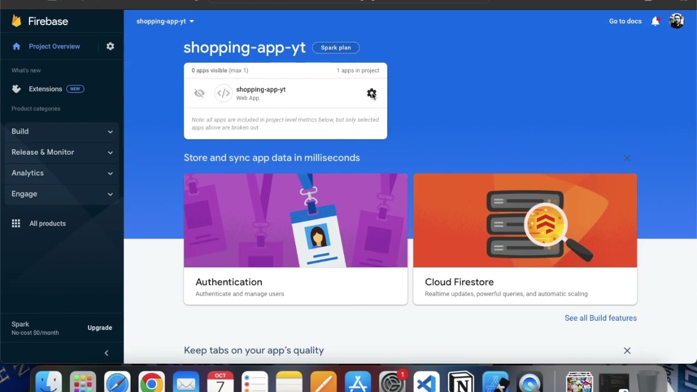697x392 pixels.
Task: Open Notes from the dock
Action: tap(289, 382)
